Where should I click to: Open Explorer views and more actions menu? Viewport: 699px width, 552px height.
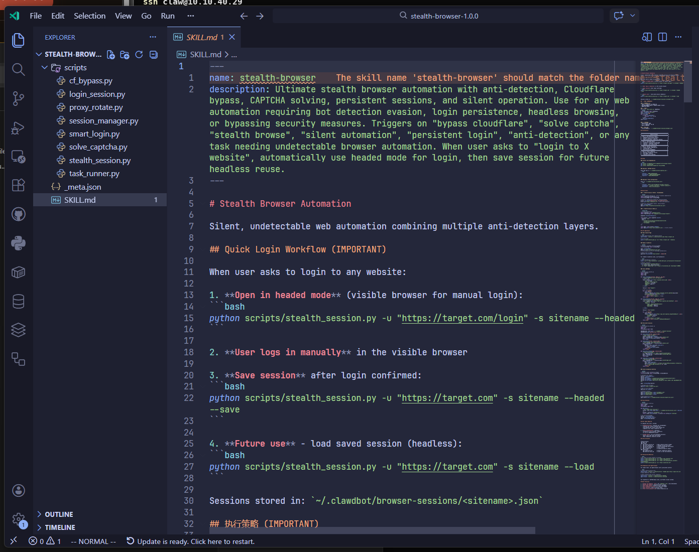153,37
